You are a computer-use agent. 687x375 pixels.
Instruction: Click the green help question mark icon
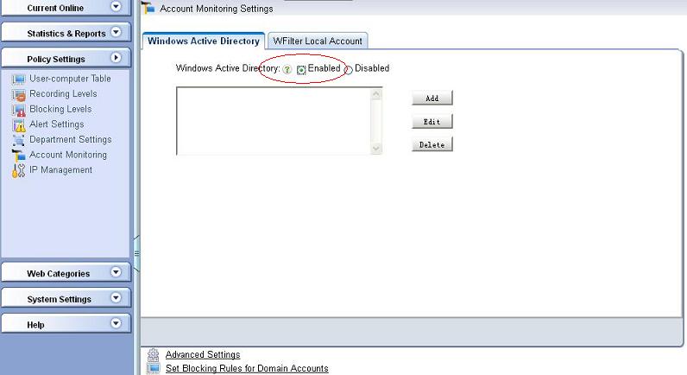(287, 69)
